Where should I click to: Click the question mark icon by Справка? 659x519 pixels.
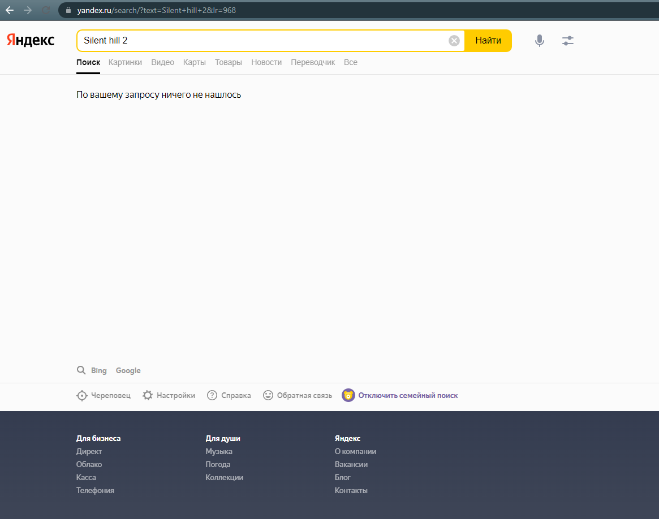[x=212, y=395]
